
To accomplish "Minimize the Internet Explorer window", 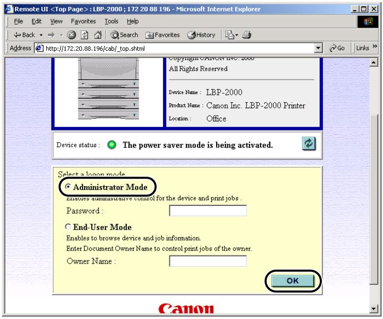I will coord(354,9).
